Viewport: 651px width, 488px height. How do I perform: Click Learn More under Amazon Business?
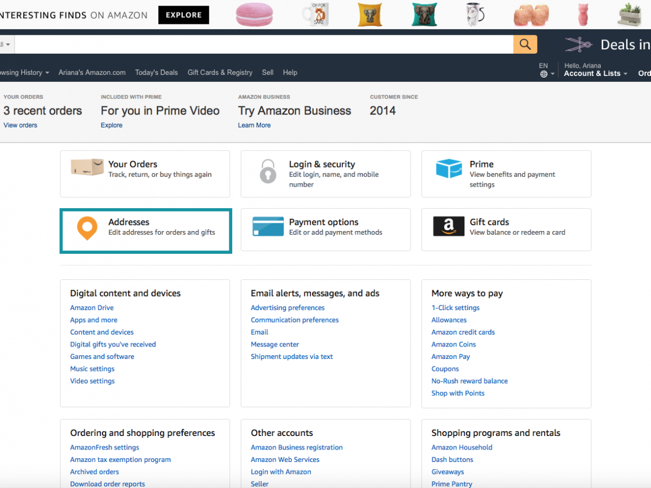[x=254, y=125]
